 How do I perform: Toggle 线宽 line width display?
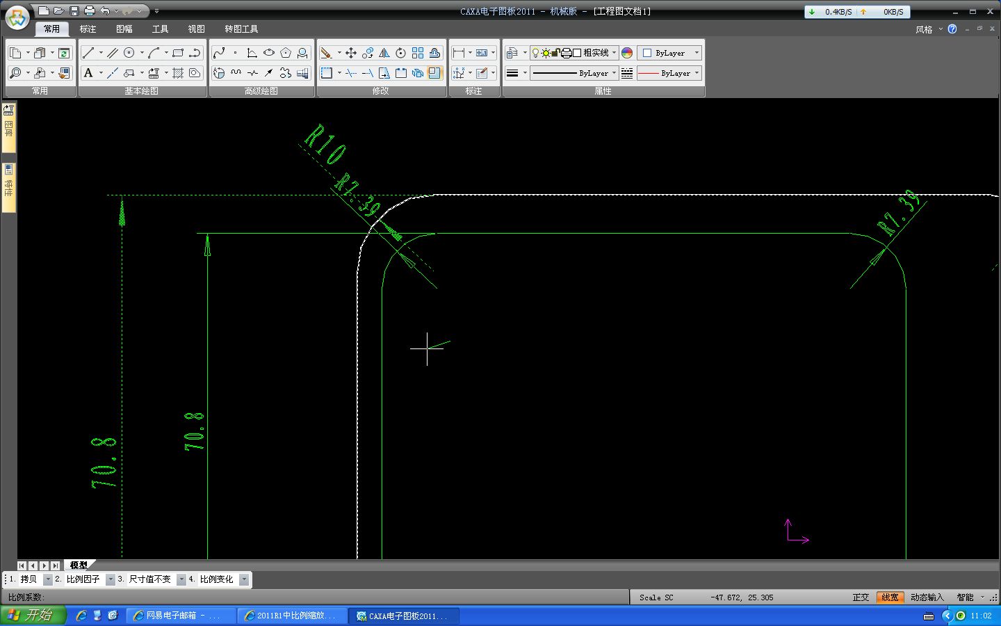click(x=890, y=597)
